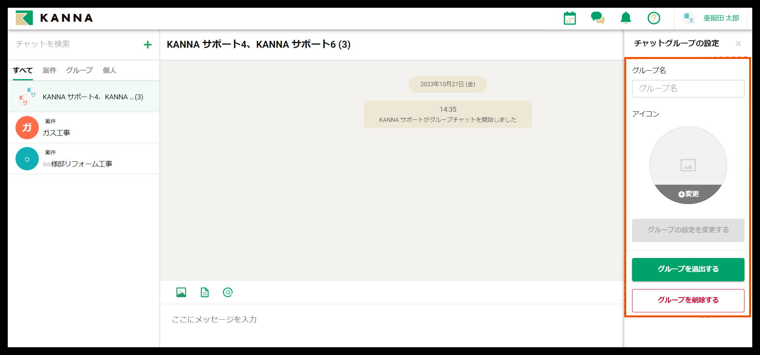The image size is (760, 355).
Task: Switch to the 案件 tab
Action: [49, 70]
